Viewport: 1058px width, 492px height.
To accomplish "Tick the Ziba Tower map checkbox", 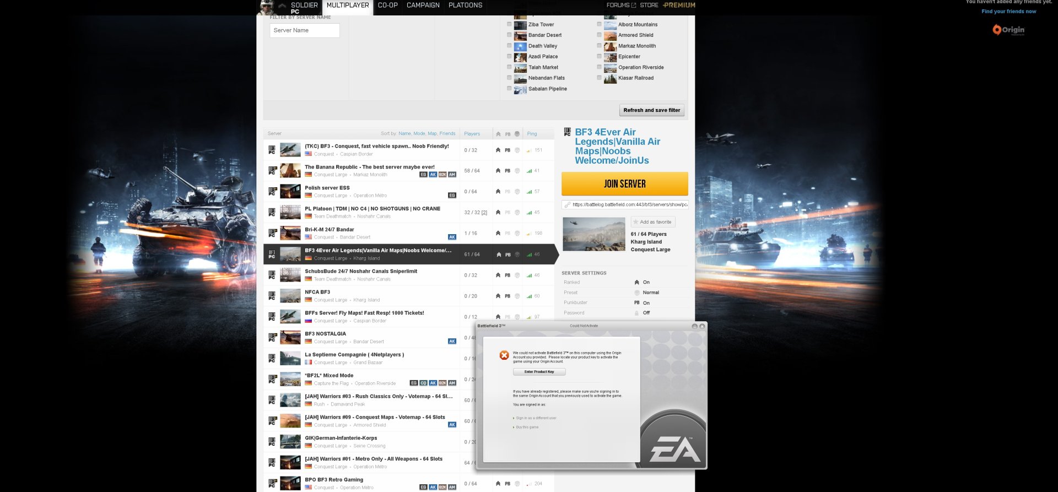I will (509, 24).
